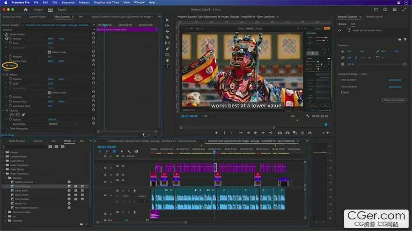Hide text layer eye in Essential Graphics
Viewport: 412px width, 231px height.
(339, 30)
